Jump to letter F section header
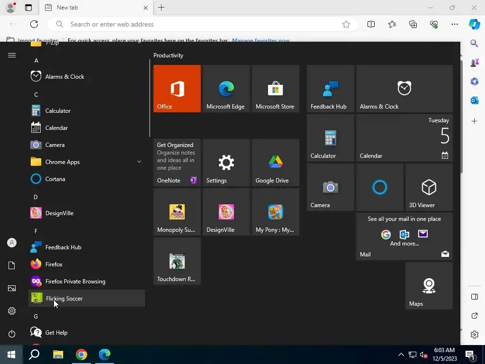The width and height of the screenshot is (485, 364). 36,231
